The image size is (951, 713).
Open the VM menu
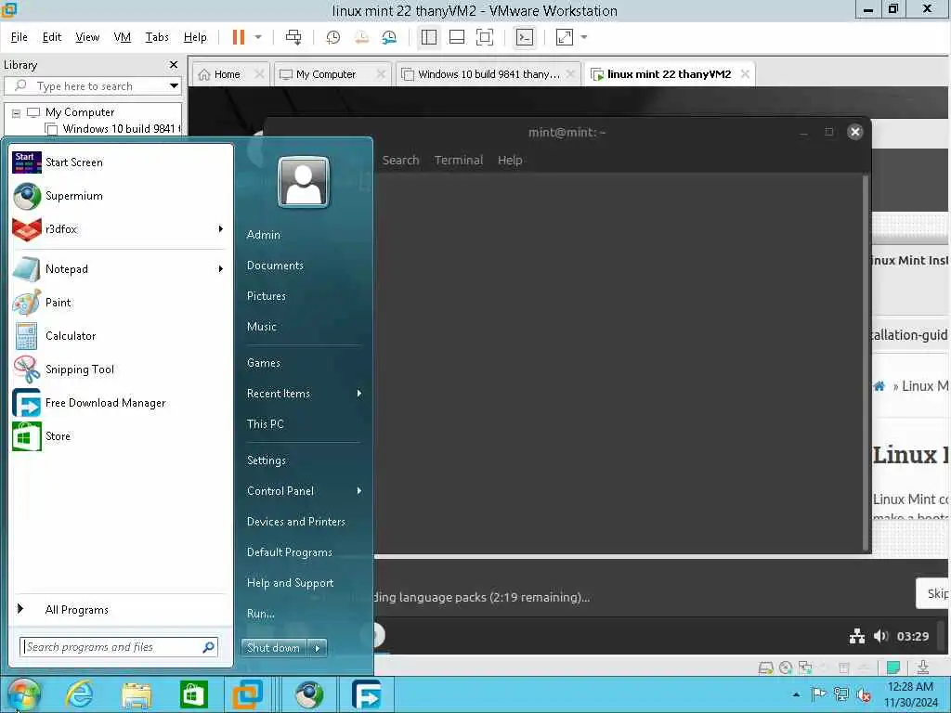pyautogui.click(x=122, y=37)
